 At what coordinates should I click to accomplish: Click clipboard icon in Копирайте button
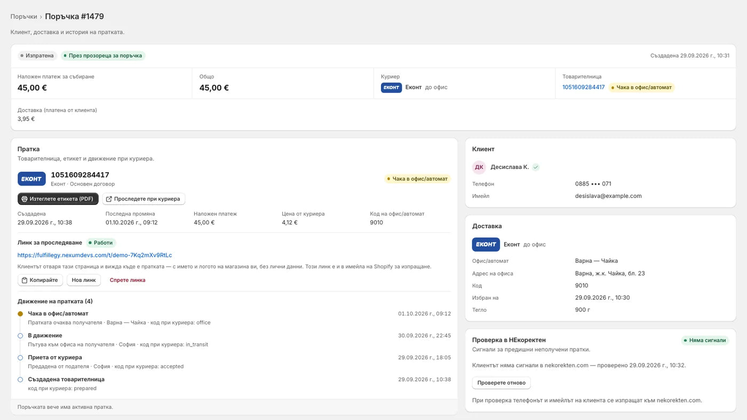pos(25,280)
